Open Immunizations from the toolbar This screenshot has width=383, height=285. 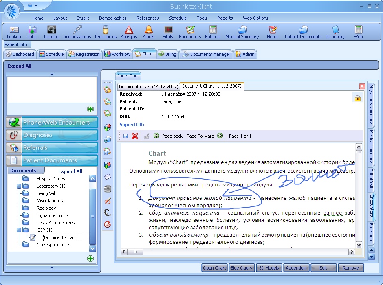77,32
